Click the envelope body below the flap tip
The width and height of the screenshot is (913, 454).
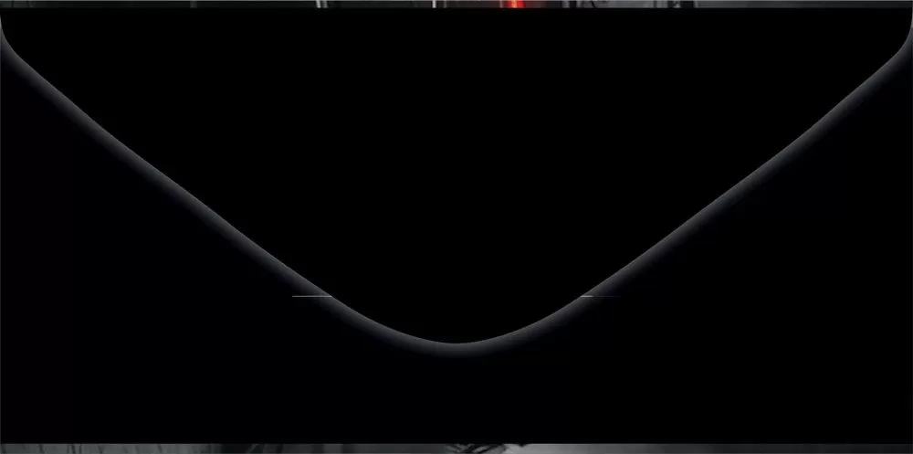point(456,393)
